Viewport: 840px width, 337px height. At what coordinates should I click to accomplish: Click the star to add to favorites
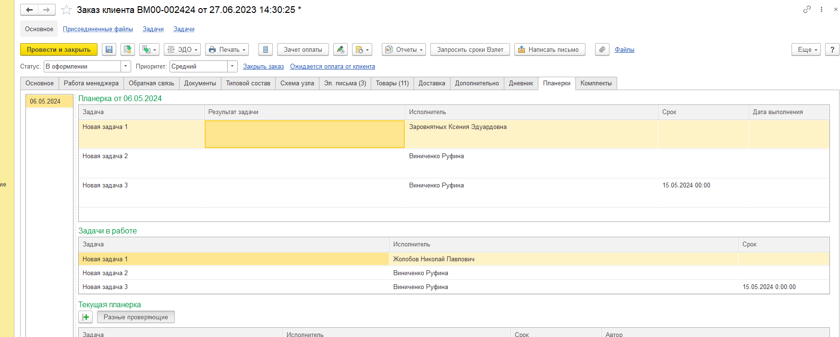tap(67, 10)
